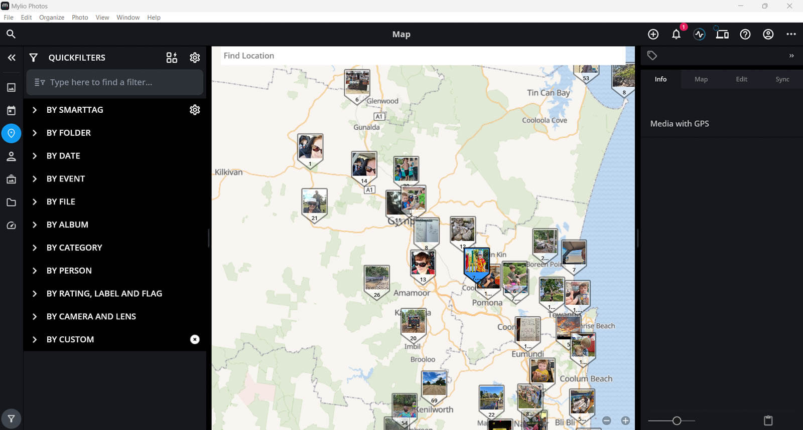
Task: Open the devices icon
Action: pyautogui.click(x=722, y=34)
